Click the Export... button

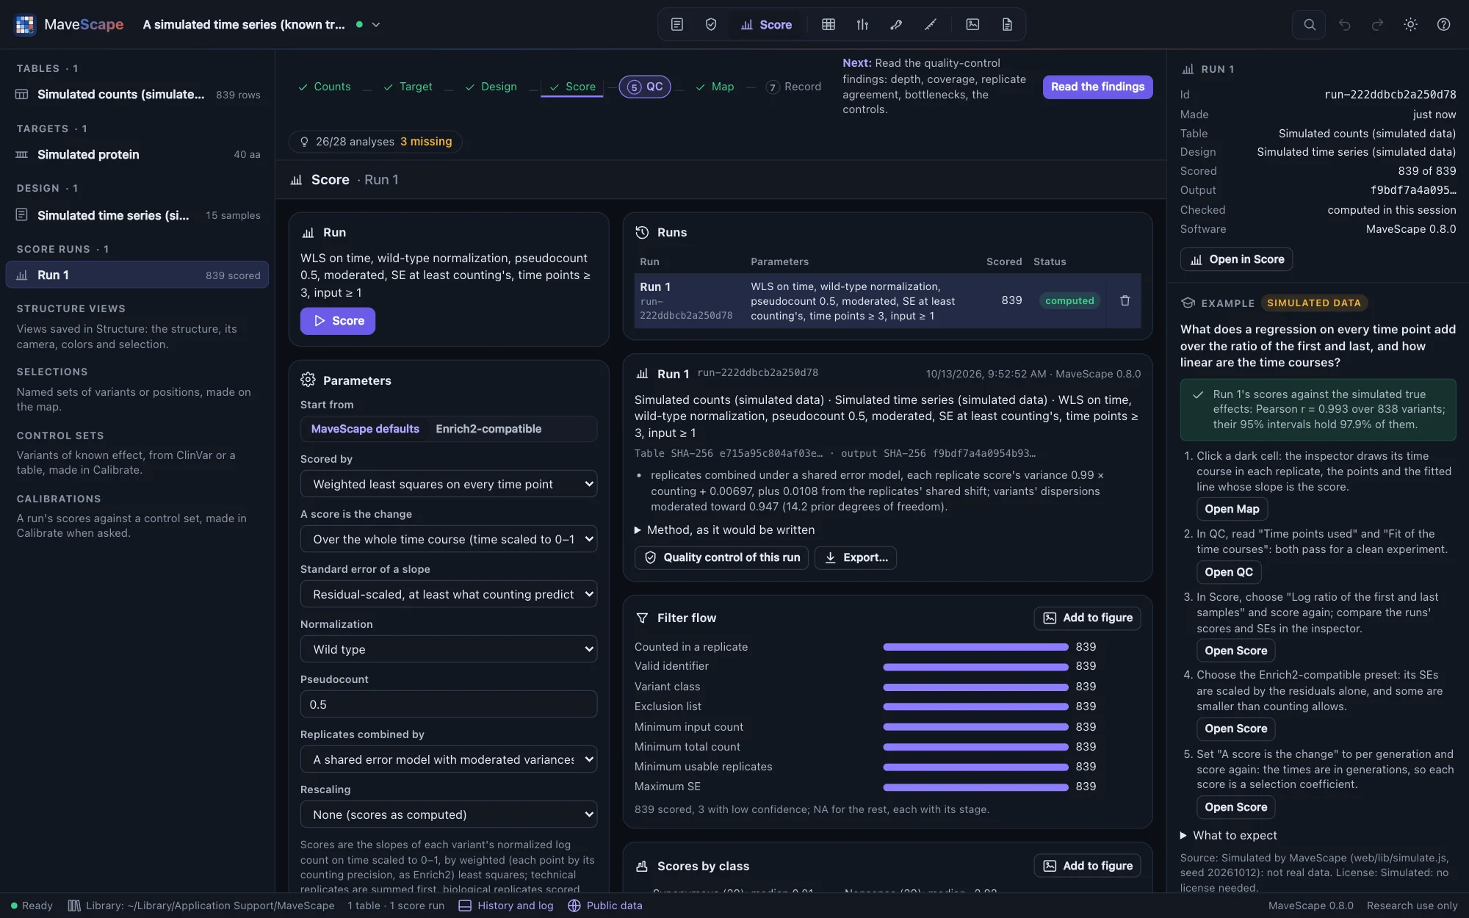856,557
